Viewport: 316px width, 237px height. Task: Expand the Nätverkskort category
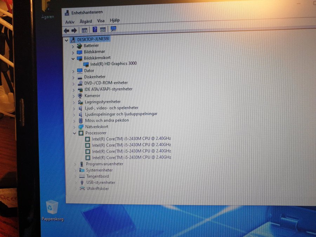click(74, 127)
